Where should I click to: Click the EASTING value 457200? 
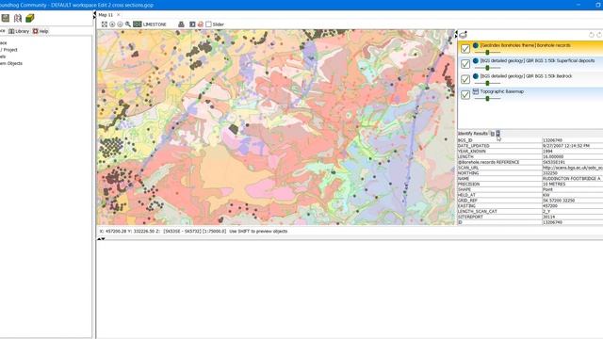(550, 206)
